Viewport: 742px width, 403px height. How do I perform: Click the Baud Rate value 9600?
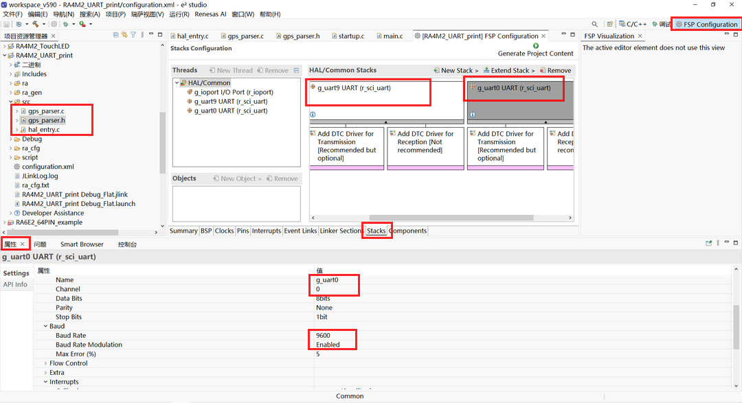coord(323,336)
